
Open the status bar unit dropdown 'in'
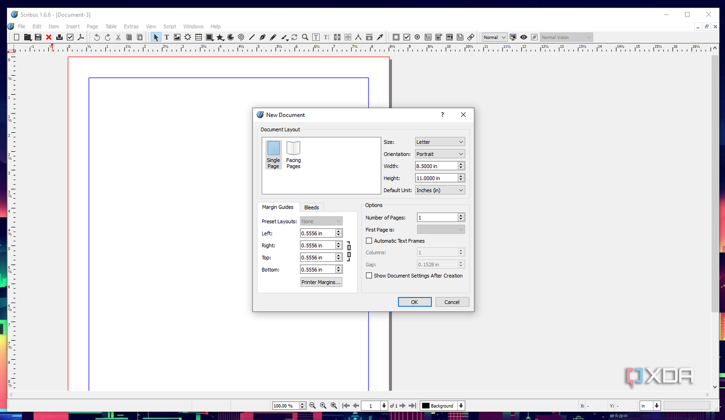click(x=650, y=406)
